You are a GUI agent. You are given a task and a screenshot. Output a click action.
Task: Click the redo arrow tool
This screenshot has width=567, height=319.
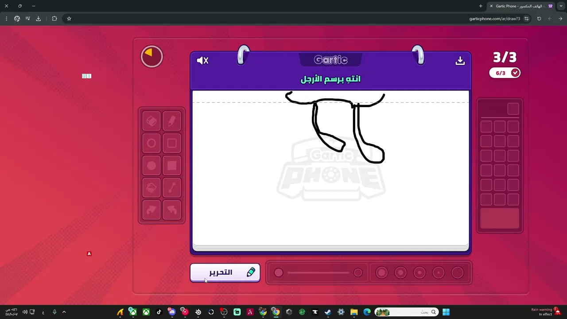pyautogui.click(x=151, y=210)
